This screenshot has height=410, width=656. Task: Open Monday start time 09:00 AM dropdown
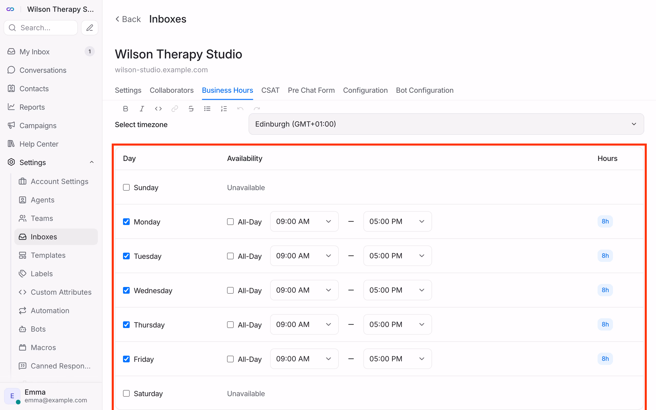click(304, 221)
